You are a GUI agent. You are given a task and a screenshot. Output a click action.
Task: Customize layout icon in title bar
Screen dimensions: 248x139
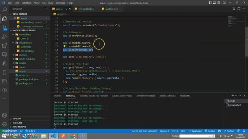(x=224, y=3)
